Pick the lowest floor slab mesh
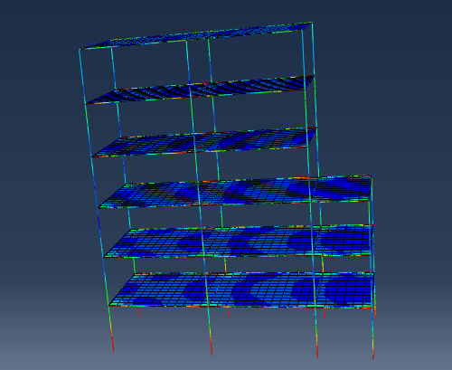This screenshot has height=370, width=452. point(241,290)
